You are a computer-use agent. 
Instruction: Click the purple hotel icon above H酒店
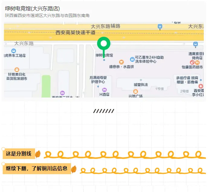[x=104, y=90]
